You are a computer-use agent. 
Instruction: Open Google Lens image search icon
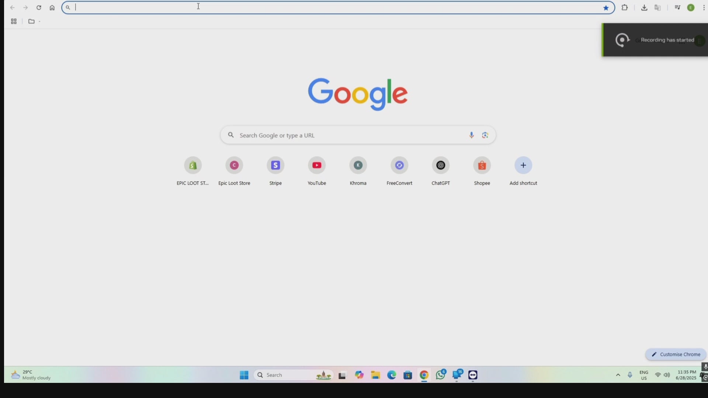[x=485, y=135]
